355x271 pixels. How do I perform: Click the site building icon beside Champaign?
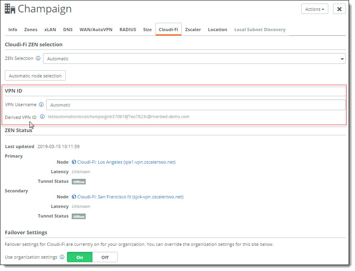click(x=10, y=9)
